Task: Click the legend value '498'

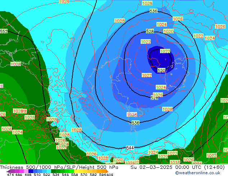Action: (28, 175)
